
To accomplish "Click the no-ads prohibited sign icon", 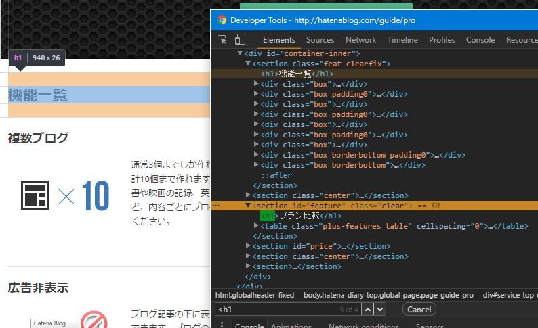I will pyautogui.click(x=94, y=320).
